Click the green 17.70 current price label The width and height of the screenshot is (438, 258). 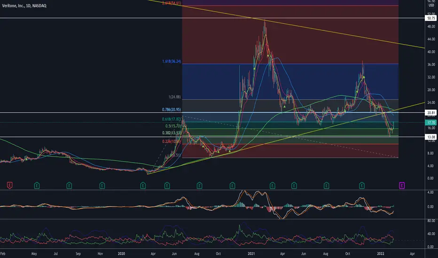click(430, 122)
